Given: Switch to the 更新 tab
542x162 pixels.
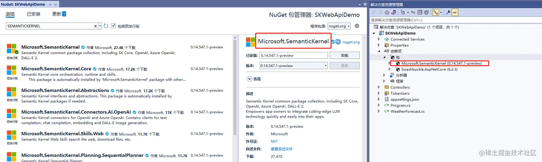Looking at the screenshot, I should click(59, 14).
